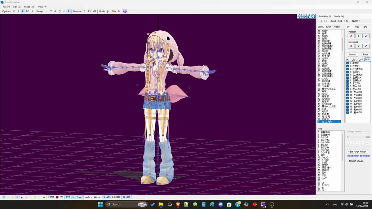Click the Unlock button

click(352, 54)
